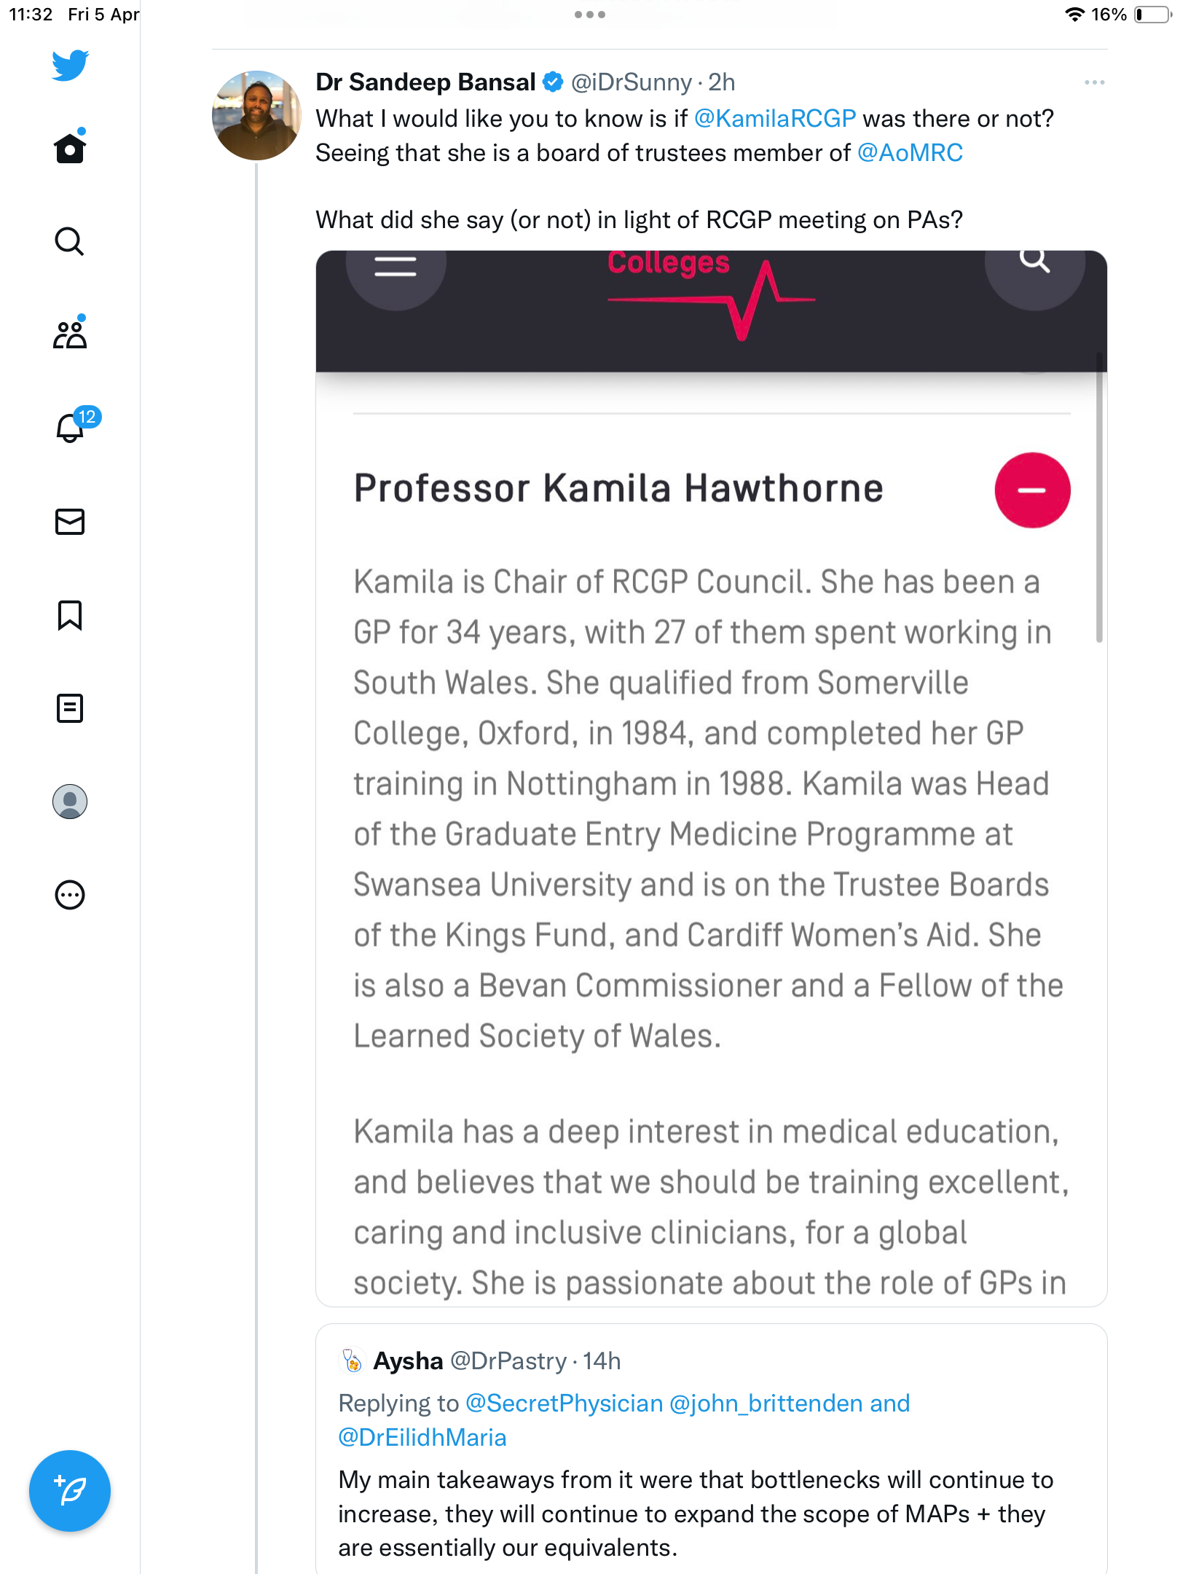Open the More circle menu in sidebar
Screen dimensions: 1180x1574
click(70, 895)
